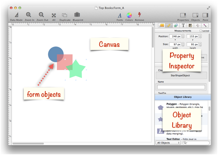Click the canvas vertical scrollbar
The width and height of the screenshot is (218, 155).
(x=153, y=37)
